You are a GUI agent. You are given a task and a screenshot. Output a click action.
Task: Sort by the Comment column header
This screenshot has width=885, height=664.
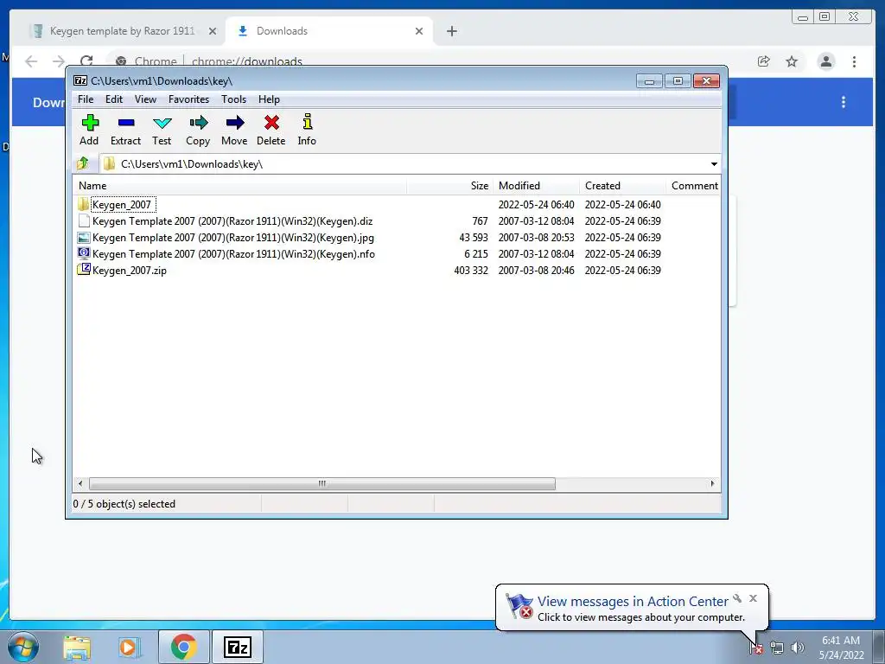(693, 186)
